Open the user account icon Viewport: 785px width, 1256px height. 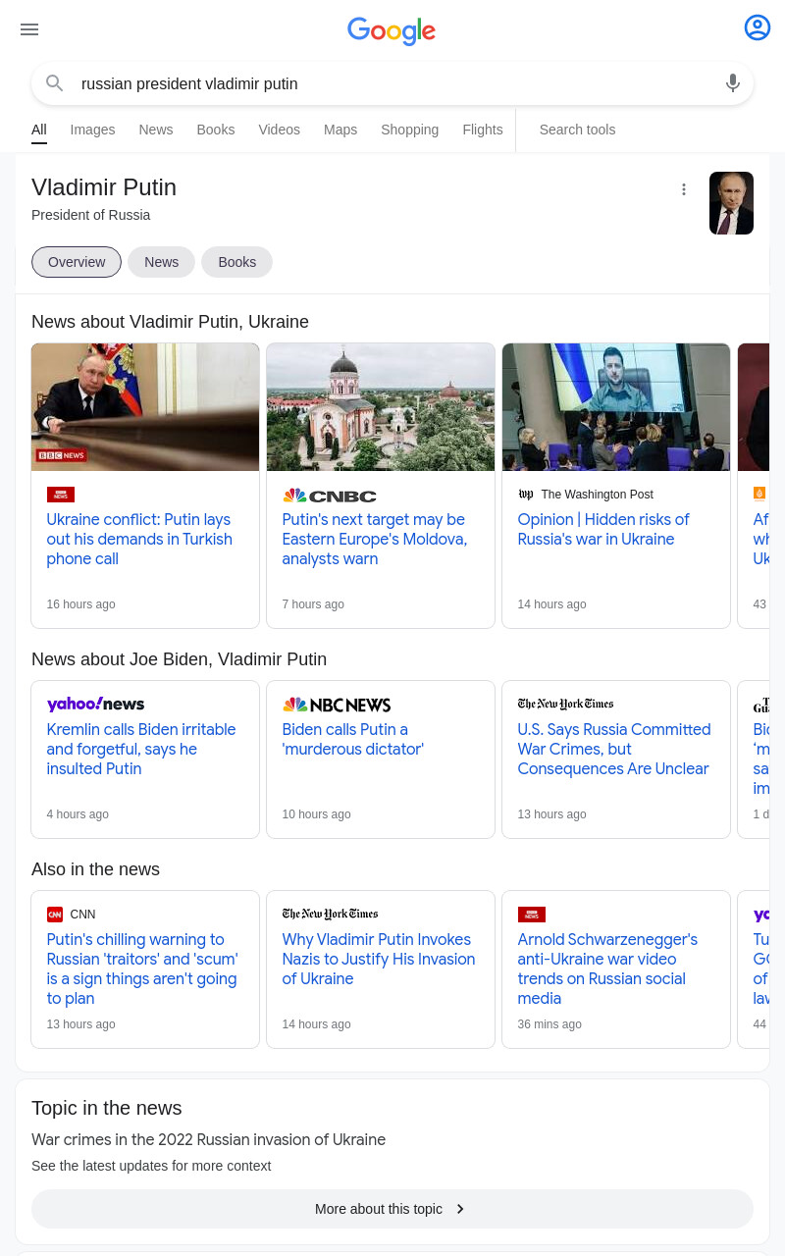758,27
